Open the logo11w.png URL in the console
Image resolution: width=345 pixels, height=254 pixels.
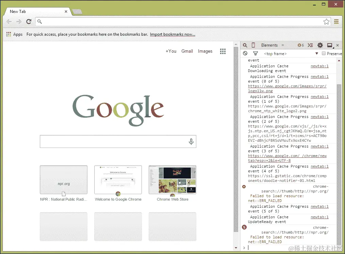tap(287, 89)
